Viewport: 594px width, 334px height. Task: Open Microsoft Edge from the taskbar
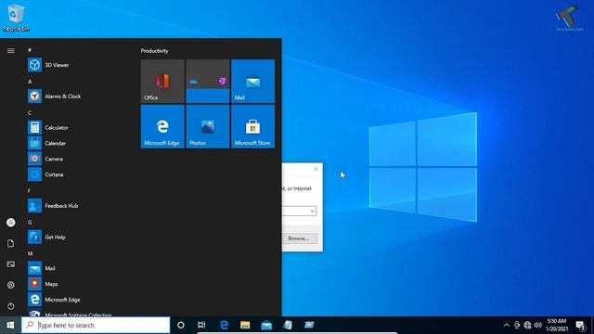[x=224, y=325]
